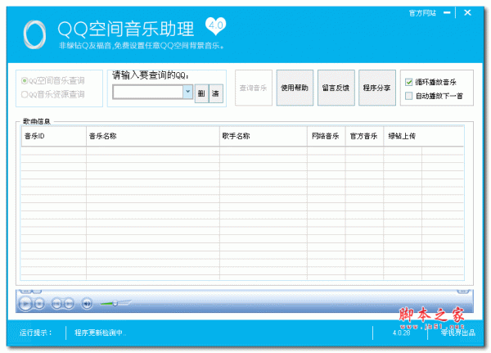Open 留言反馈 feedback

336,88
